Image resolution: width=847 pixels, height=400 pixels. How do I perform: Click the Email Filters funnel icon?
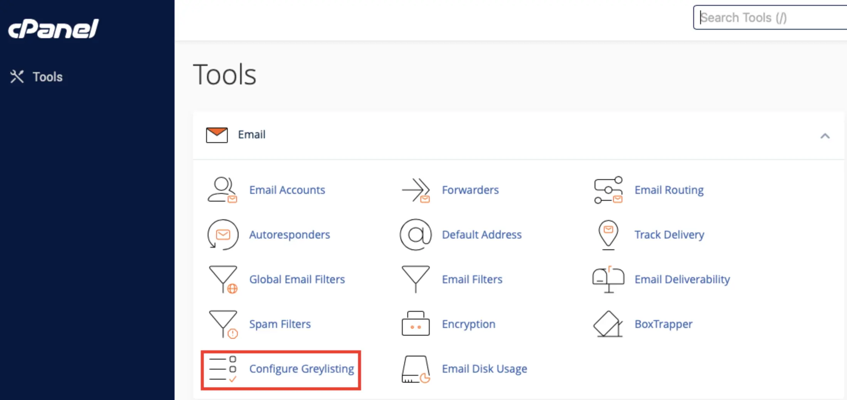click(x=415, y=279)
